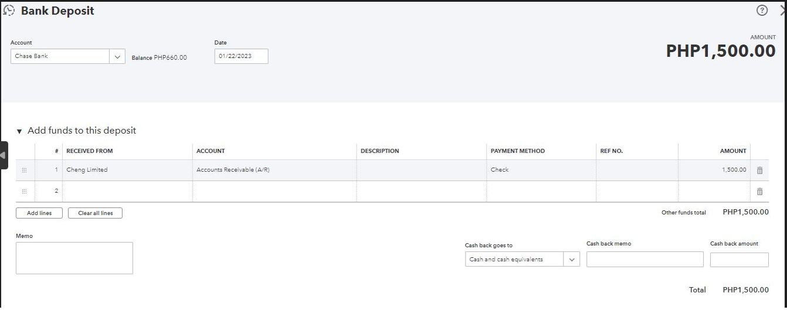
Task: Click the Clear all lines button
Action: point(95,213)
